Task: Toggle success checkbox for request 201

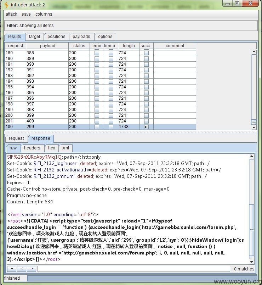Action: (x=146, y=121)
